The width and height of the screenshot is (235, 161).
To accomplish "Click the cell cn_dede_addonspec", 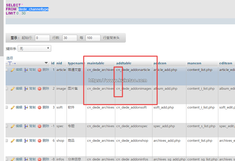I will click(132, 126).
